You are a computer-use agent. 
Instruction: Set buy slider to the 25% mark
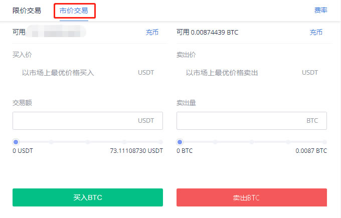click(51, 142)
